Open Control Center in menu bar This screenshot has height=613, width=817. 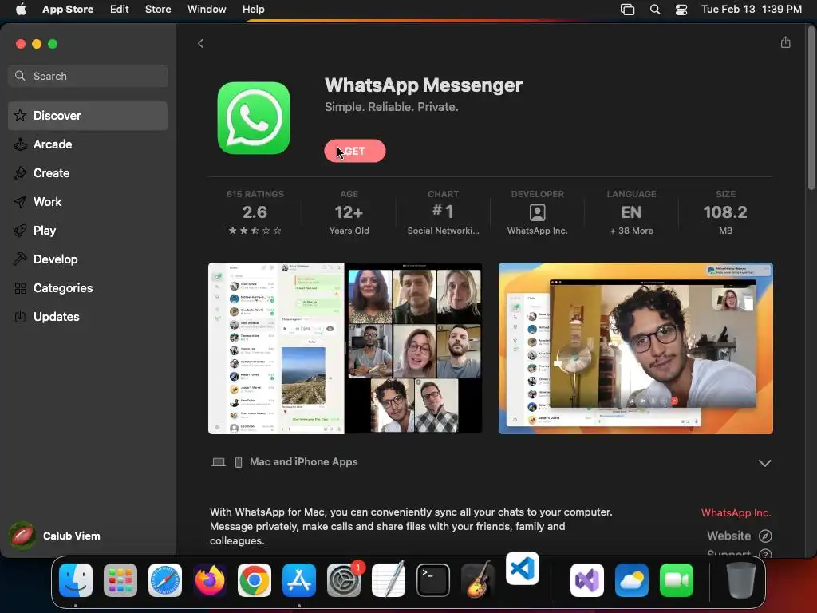tap(681, 10)
